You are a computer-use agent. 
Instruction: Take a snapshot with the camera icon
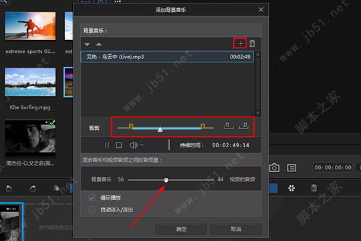[x=274, y=167]
